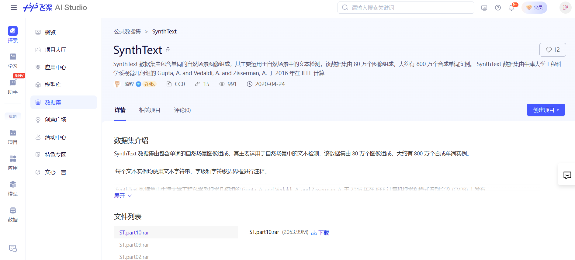
Task: Click the lock icon beside SynthText title
Action: (168, 50)
